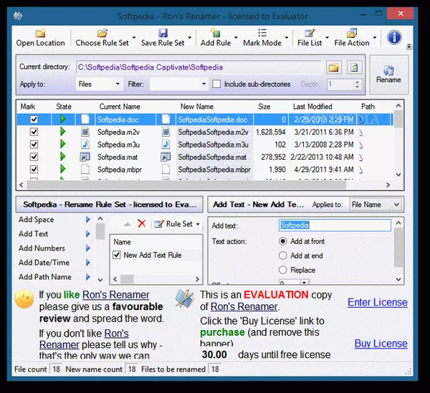430x393 pixels.
Task: Expand Choose Rule Set dropdown arrow
Action: click(134, 37)
